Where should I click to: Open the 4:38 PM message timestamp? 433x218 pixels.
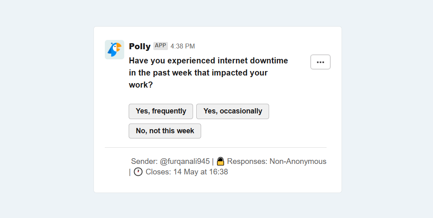[183, 46]
